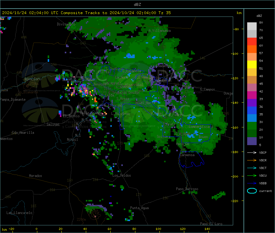This screenshot has height=233, width=275.
Task: Click the 'km' label at bottom left
Action: (x=4, y=230)
